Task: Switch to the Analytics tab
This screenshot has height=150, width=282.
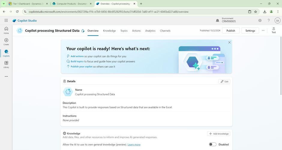Action: (150, 31)
